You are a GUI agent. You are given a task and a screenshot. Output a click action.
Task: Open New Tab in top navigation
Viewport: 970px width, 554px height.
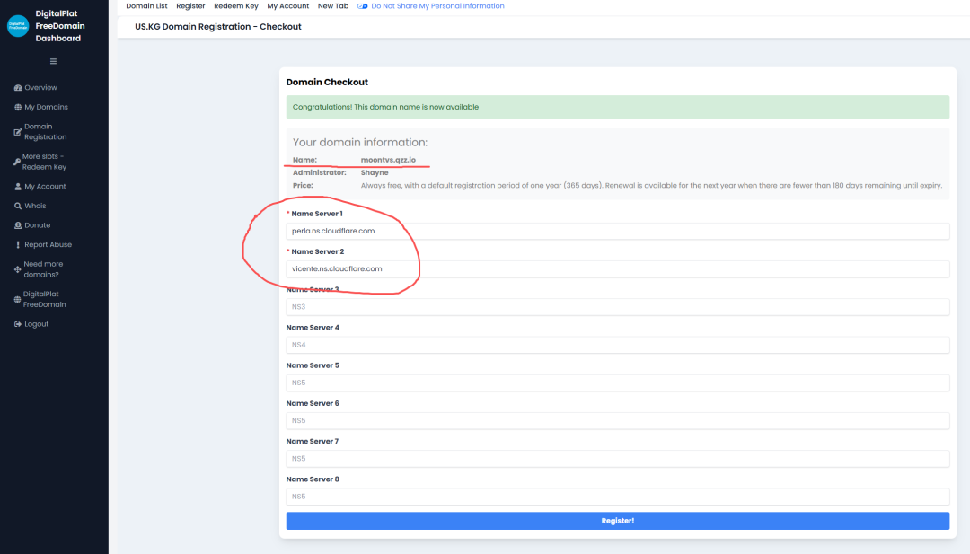[x=333, y=6]
